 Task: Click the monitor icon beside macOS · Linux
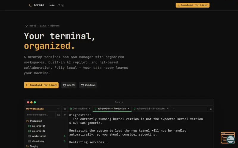pyautogui.click(x=26, y=26)
